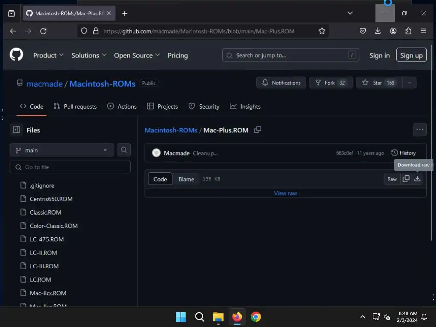Select the Code view toggle
This screenshot has width=436, height=327.
[160, 179]
